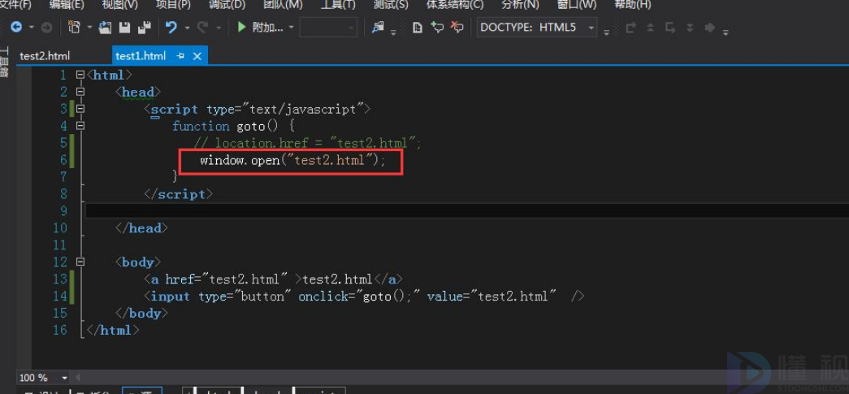Open the 体系结构(C) menu
The width and height of the screenshot is (849, 394).
tap(455, 4)
